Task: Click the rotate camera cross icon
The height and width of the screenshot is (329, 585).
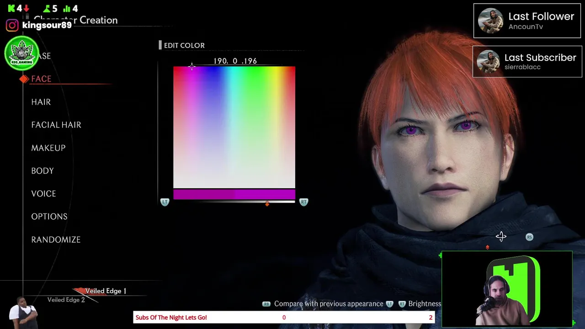Action: click(501, 236)
